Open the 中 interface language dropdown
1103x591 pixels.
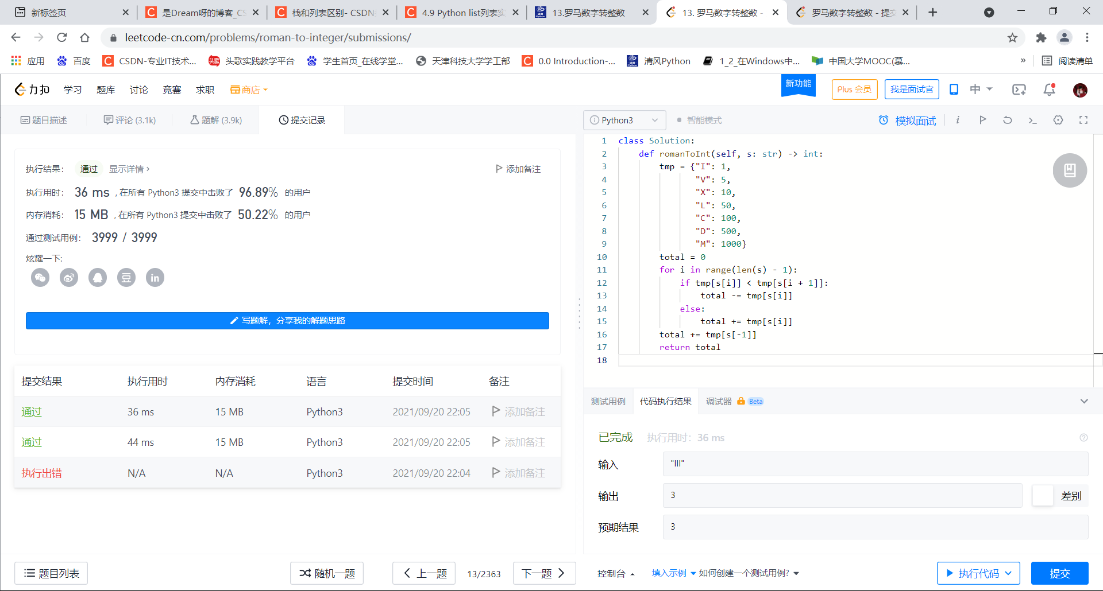click(979, 89)
